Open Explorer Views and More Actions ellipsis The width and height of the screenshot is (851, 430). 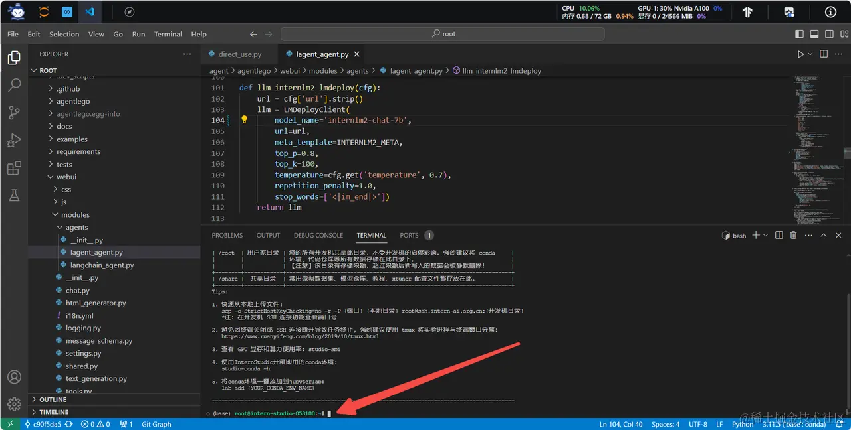pos(187,54)
